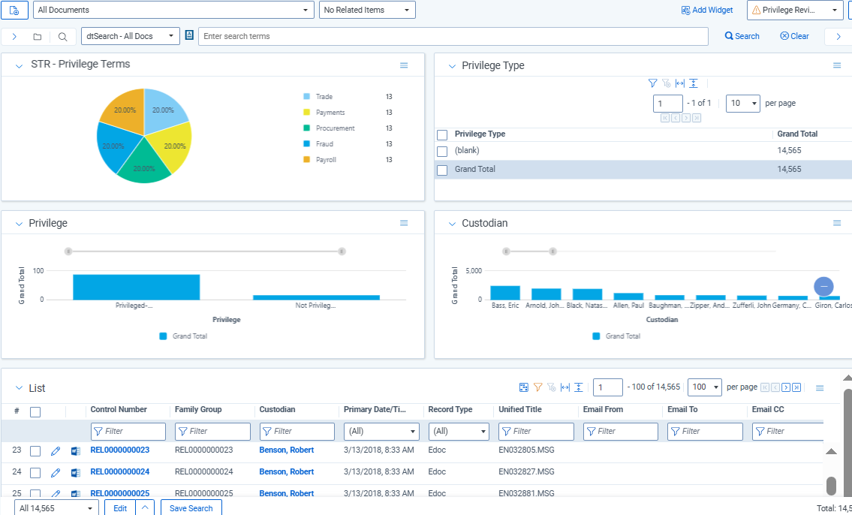Open the Privilege widget hamburger menu
The width and height of the screenshot is (852, 515).
click(x=404, y=223)
